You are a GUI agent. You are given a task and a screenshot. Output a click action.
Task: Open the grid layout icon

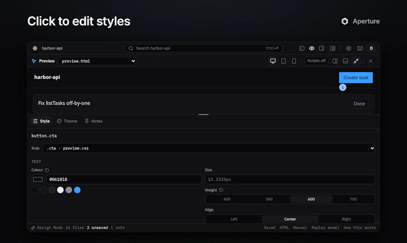pos(333,49)
